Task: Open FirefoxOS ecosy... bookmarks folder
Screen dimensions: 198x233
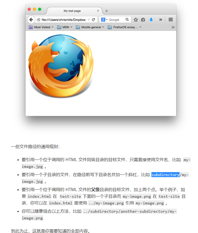Action: (x=124, y=27)
